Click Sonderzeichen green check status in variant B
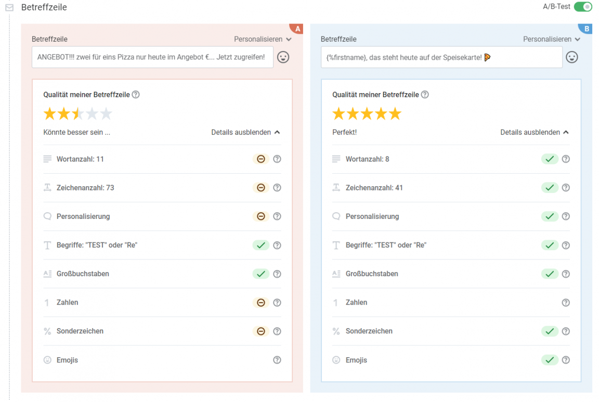599x402 pixels. click(x=550, y=331)
